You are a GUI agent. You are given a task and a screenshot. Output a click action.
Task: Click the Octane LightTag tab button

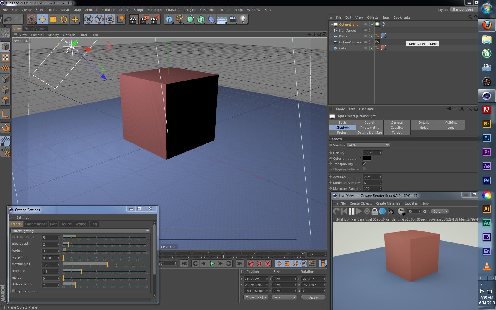click(x=370, y=133)
